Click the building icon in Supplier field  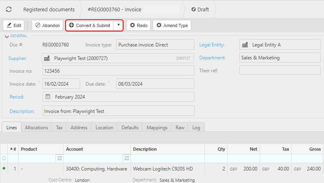pos(48,58)
